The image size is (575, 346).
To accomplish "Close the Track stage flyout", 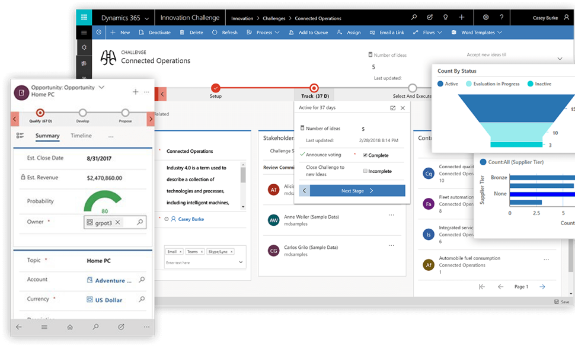I will (402, 108).
